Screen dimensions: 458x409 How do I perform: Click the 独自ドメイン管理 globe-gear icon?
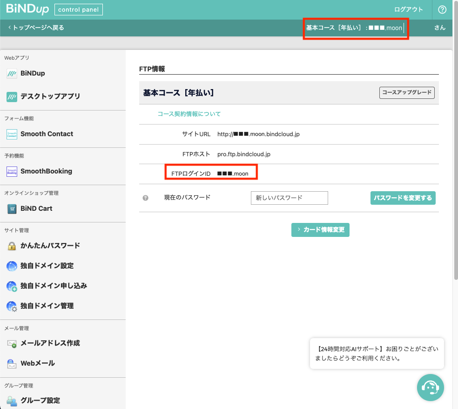coord(12,306)
